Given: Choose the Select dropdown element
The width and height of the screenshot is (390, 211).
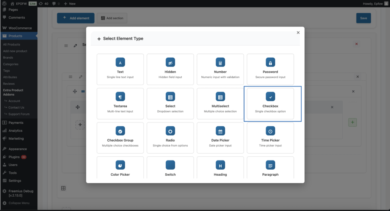Looking at the screenshot, I should click(170, 104).
